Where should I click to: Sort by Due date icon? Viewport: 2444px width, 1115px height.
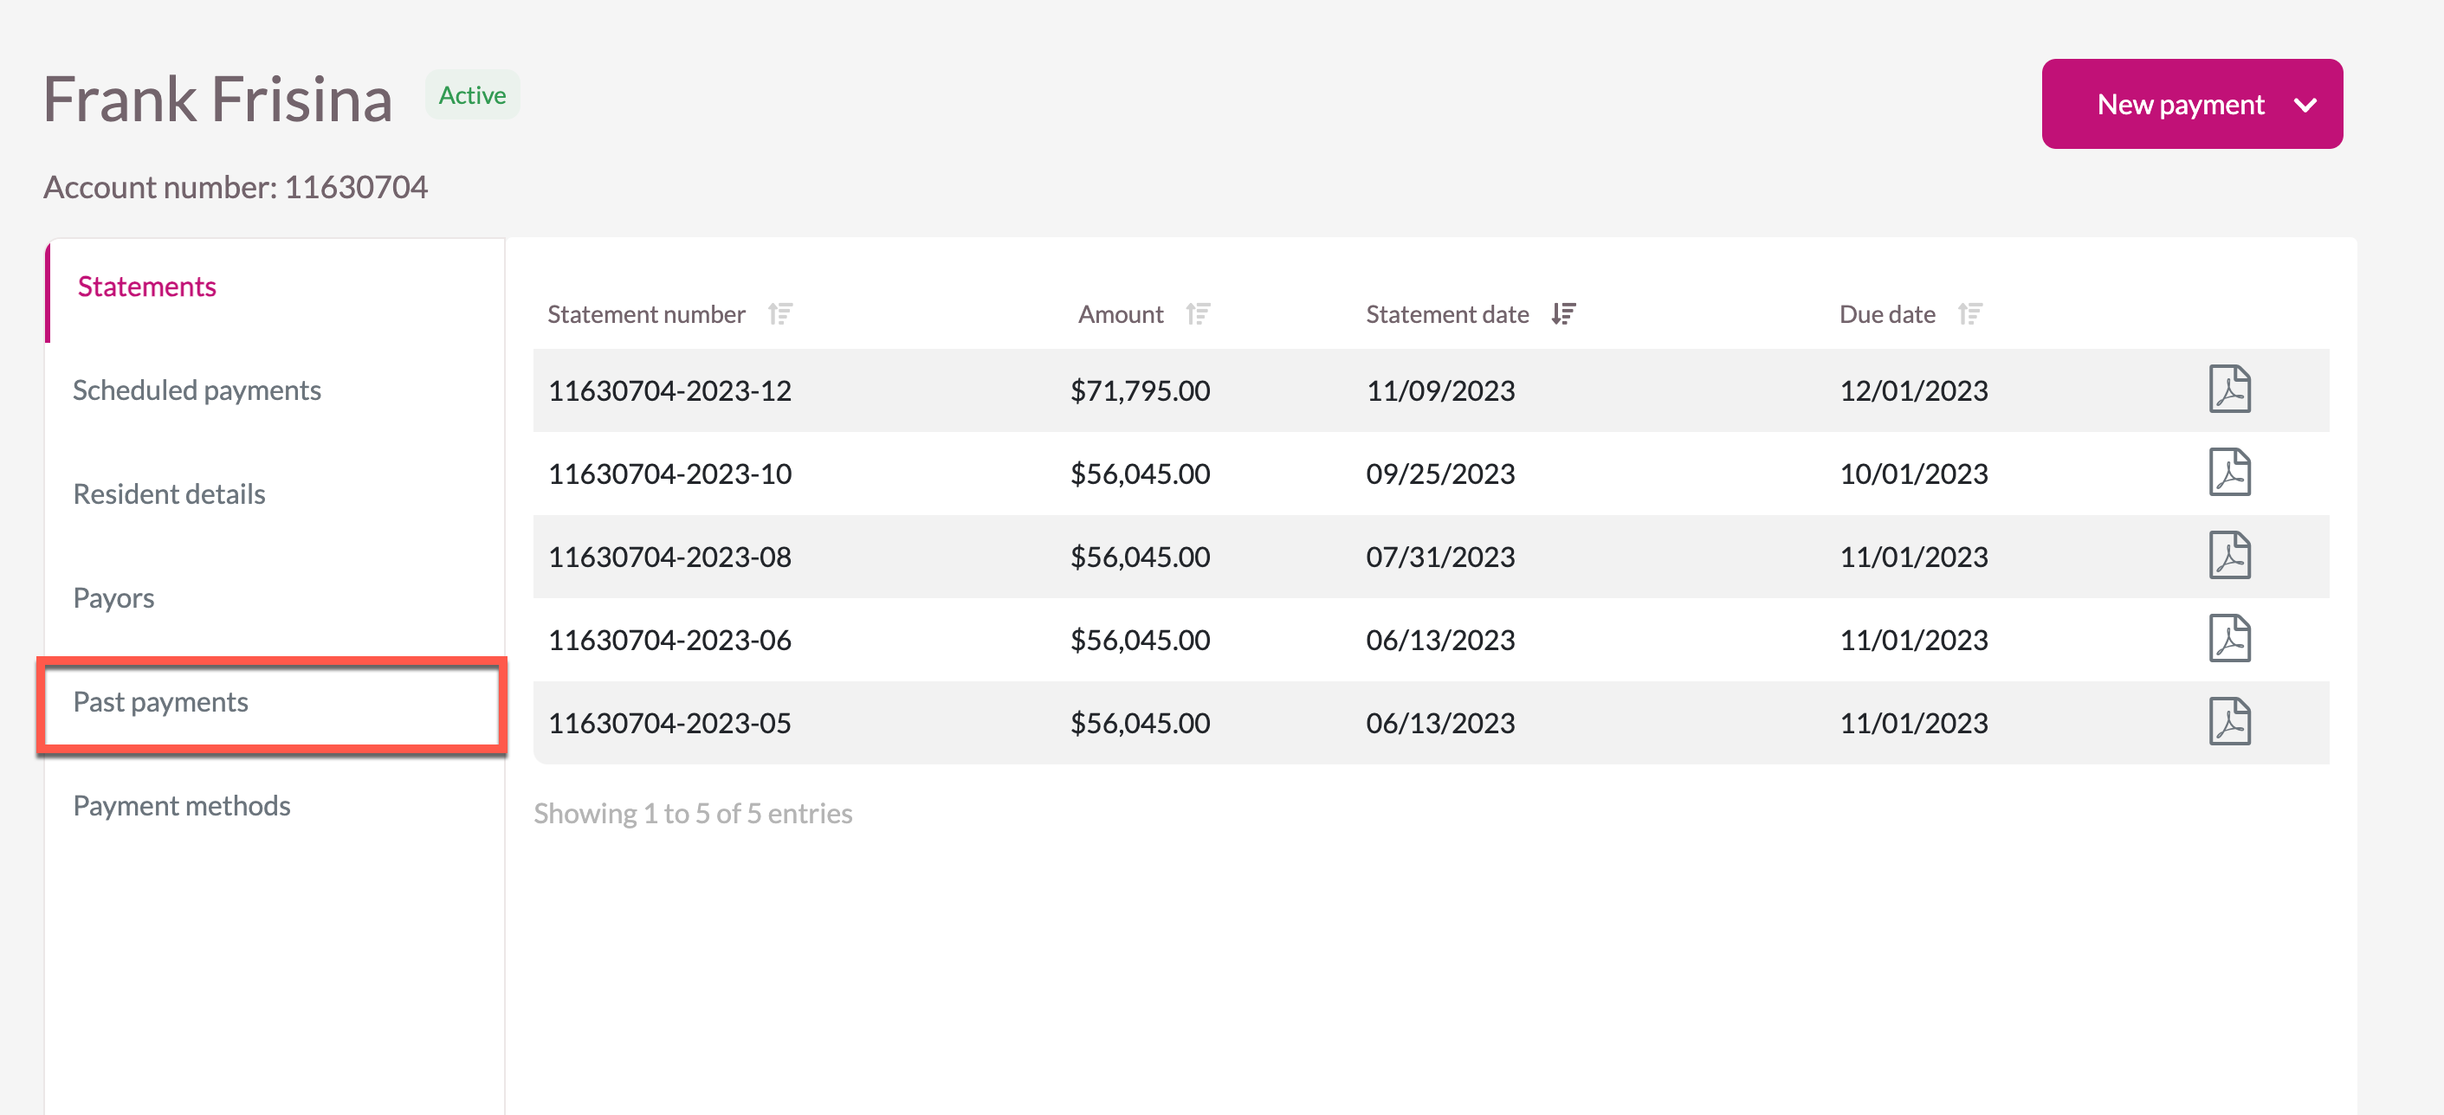click(x=1969, y=314)
